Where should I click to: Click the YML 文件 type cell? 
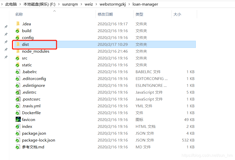pyautogui.click(x=144, y=106)
